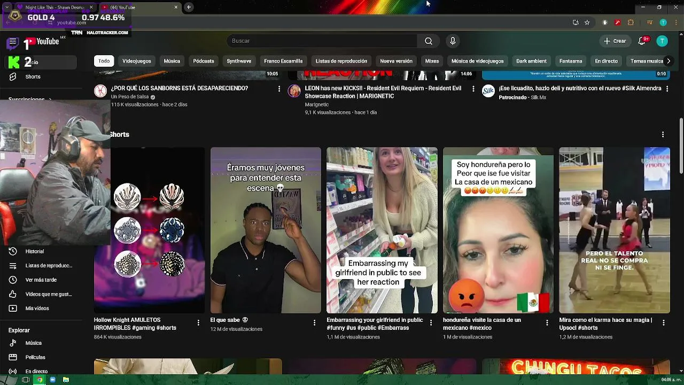
Task: Select the Synthwave filter chip
Action: 239,61
